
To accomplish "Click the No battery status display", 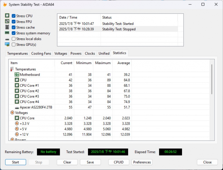I will [48, 152].
